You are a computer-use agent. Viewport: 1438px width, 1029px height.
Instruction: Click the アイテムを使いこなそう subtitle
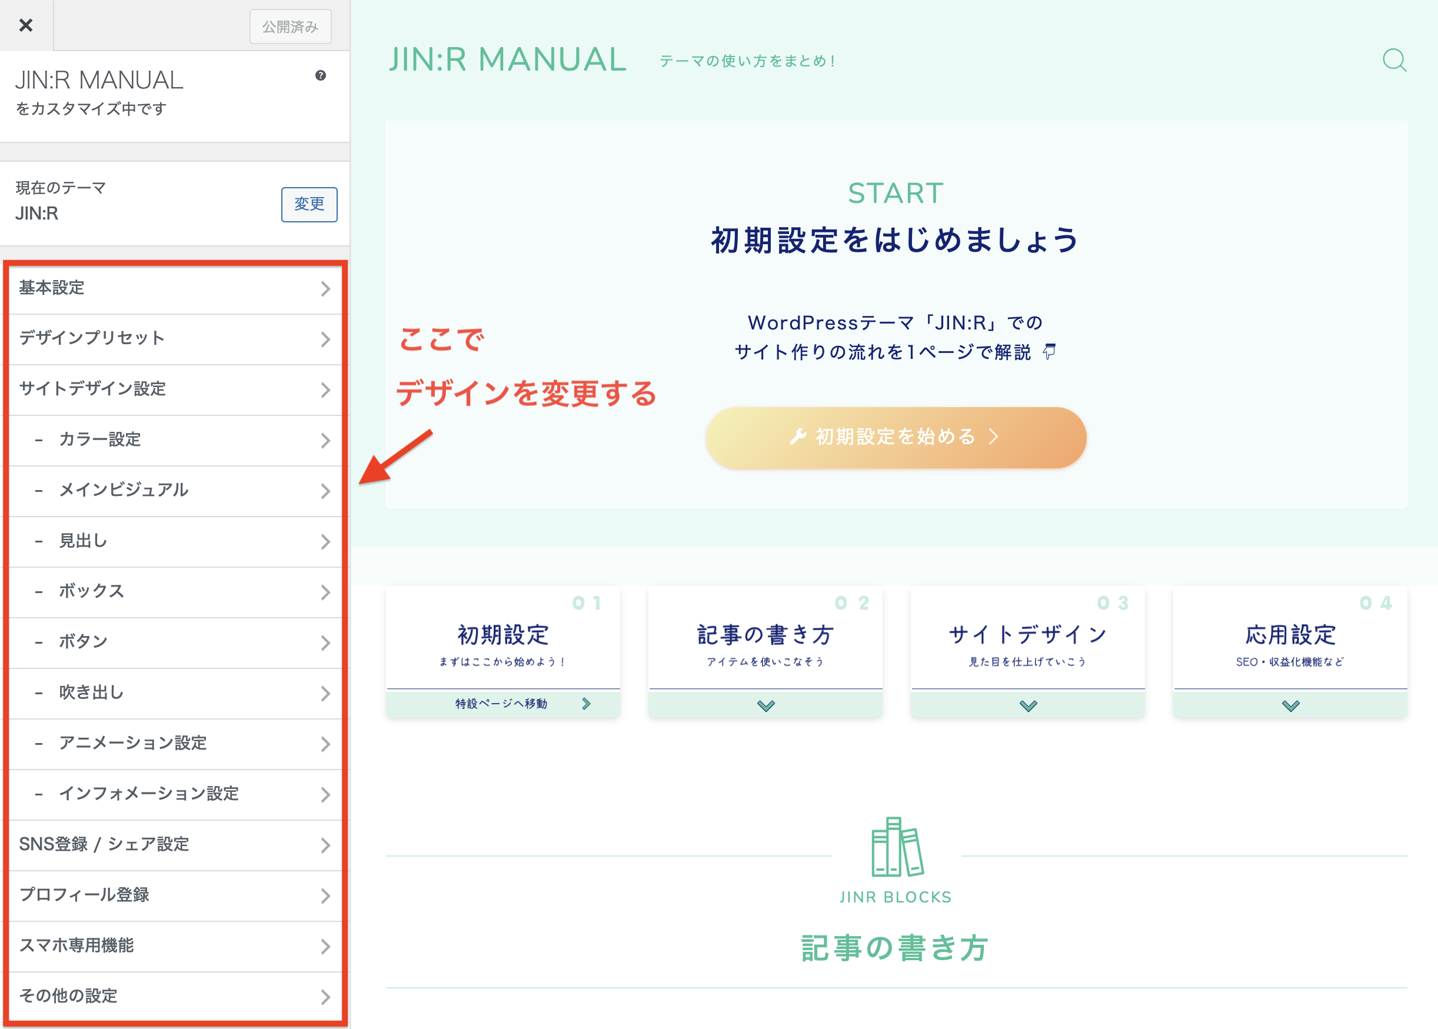[x=765, y=662]
